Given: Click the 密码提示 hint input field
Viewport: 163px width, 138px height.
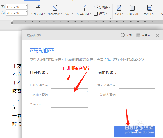Looking at the screenshot, I should click(x=69, y=104).
